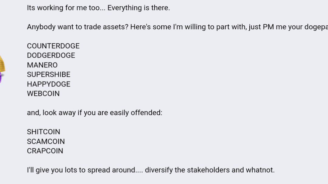Click the "I'll give you lots" phrase

[49, 170]
